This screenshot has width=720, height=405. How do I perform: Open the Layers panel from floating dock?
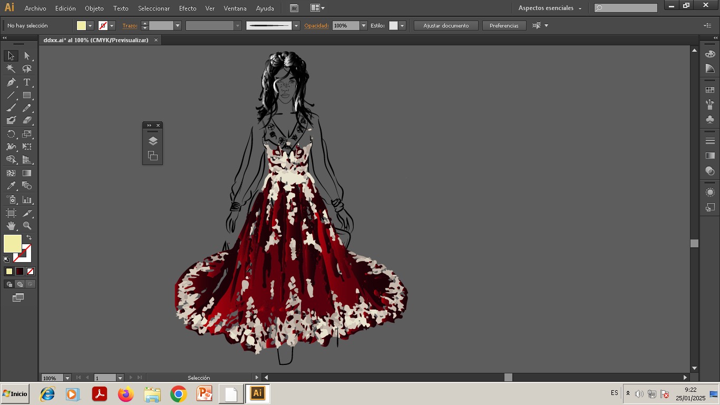coord(152,141)
